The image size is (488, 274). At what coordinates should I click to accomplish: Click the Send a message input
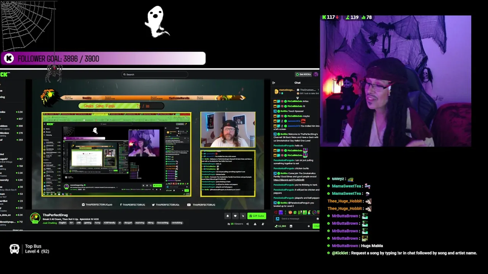[x=297, y=219]
